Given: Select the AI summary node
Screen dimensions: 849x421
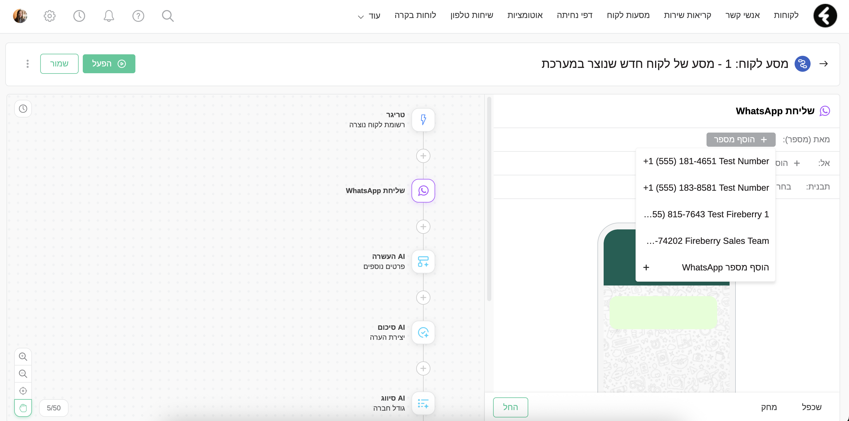Looking at the screenshot, I should [423, 332].
